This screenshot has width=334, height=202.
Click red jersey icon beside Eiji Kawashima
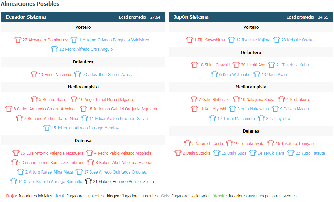pos(190,40)
